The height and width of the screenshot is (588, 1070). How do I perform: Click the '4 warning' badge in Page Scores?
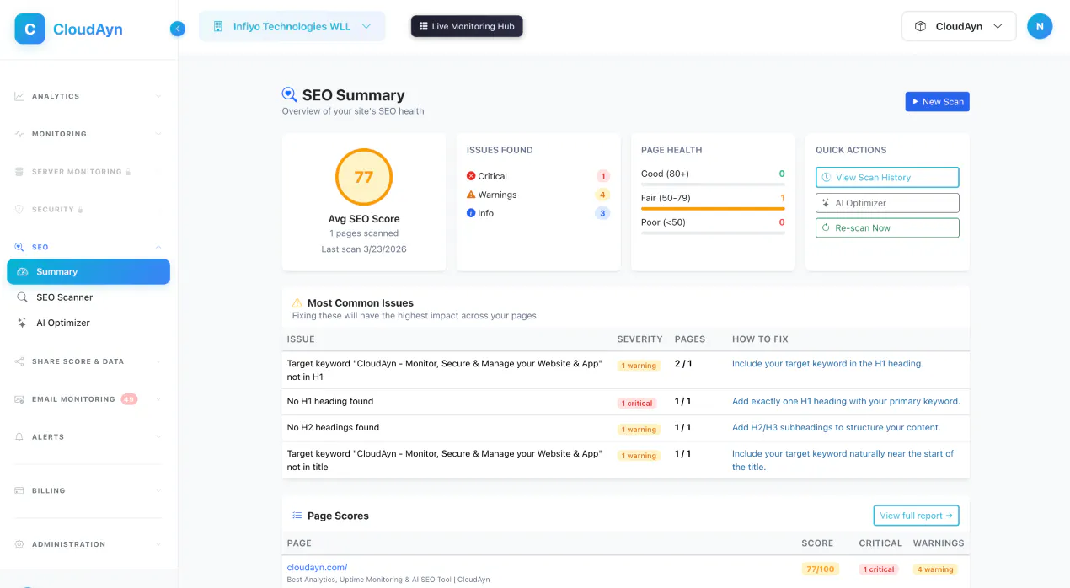[935, 569]
